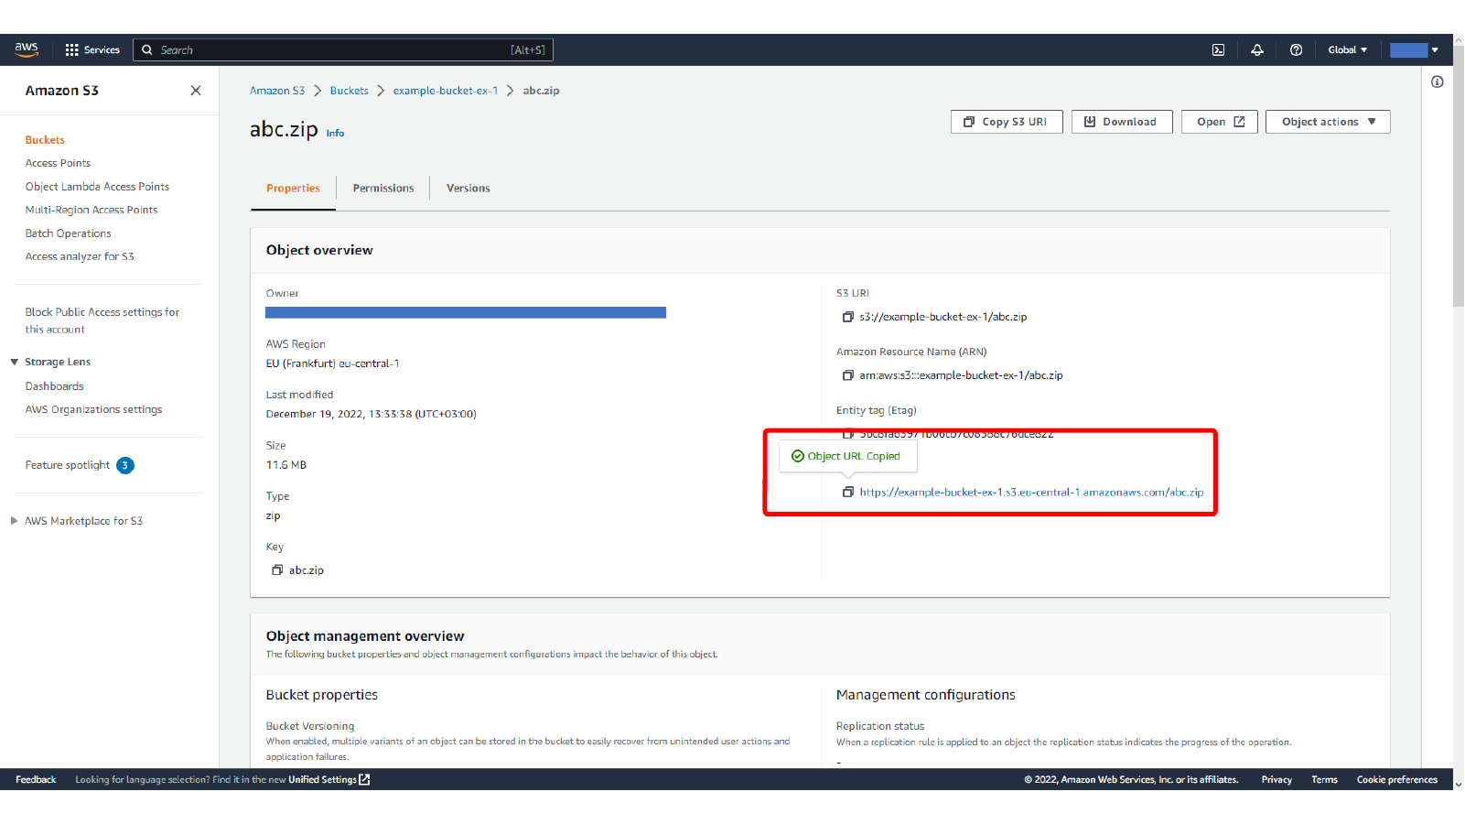
Task: Open Storage Lens Dashboards
Action: click(55, 386)
